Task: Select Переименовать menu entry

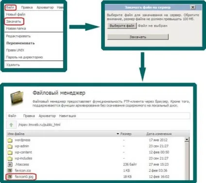Action: (20, 43)
